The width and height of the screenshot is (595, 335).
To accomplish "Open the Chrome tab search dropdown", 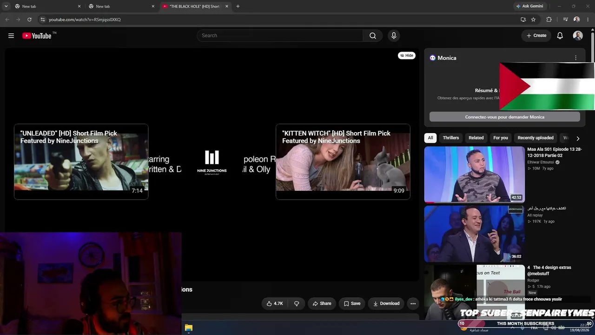I will click(x=6, y=7).
